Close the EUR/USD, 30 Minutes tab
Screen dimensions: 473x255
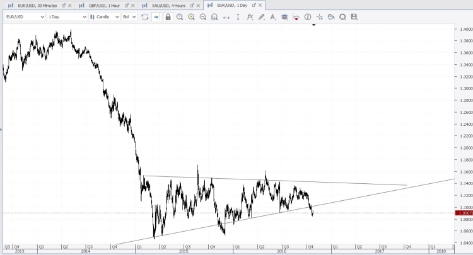click(69, 6)
